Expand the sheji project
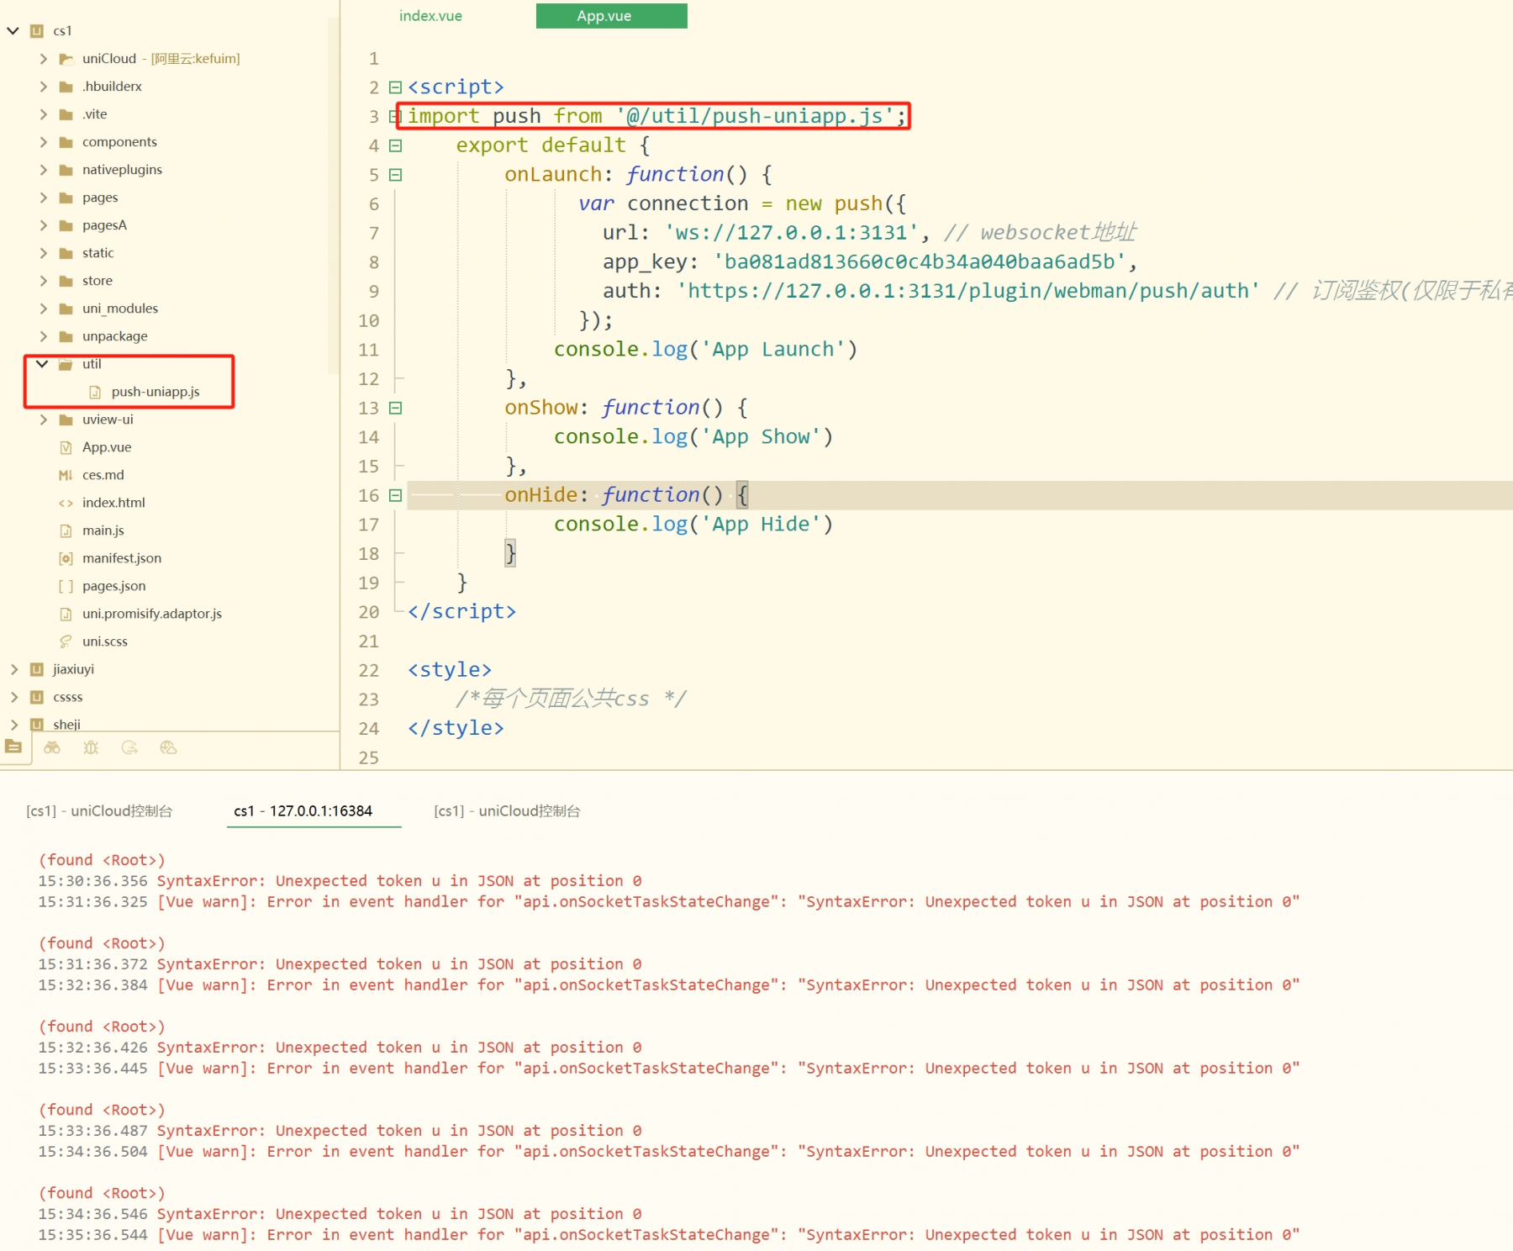The image size is (1513, 1251). click(x=13, y=725)
